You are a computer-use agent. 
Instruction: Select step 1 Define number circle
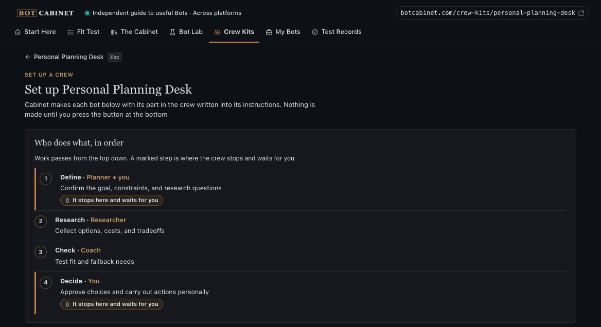click(46, 179)
